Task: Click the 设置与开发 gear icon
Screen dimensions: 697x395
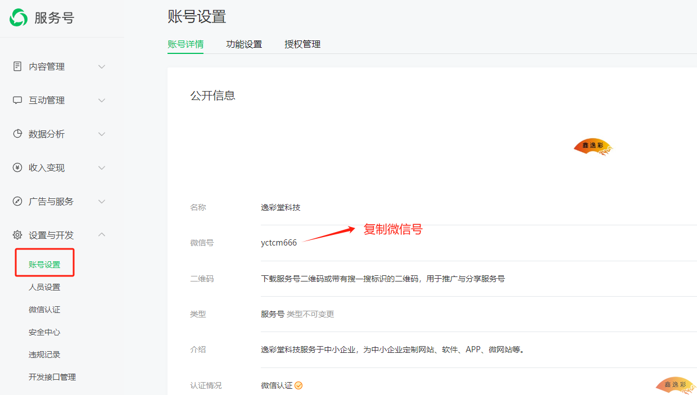Action: pyautogui.click(x=17, y=235)
